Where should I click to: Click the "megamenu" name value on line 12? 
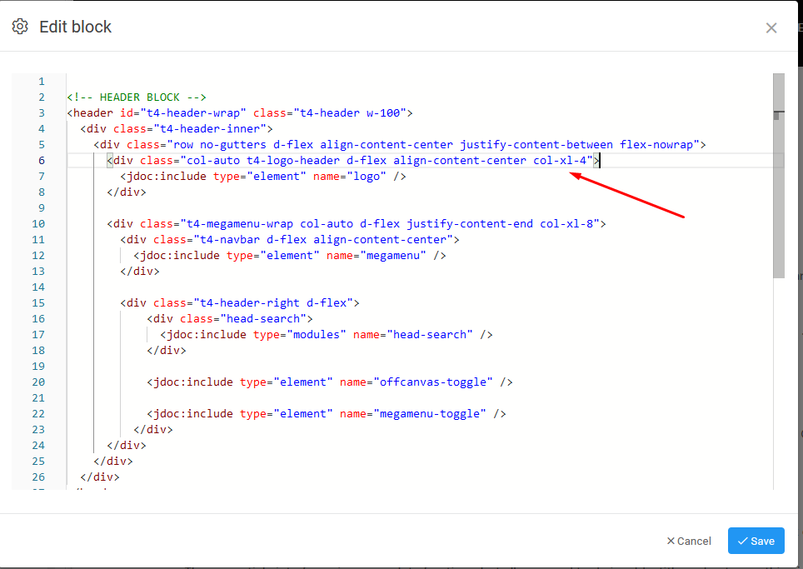click(393, 256)
